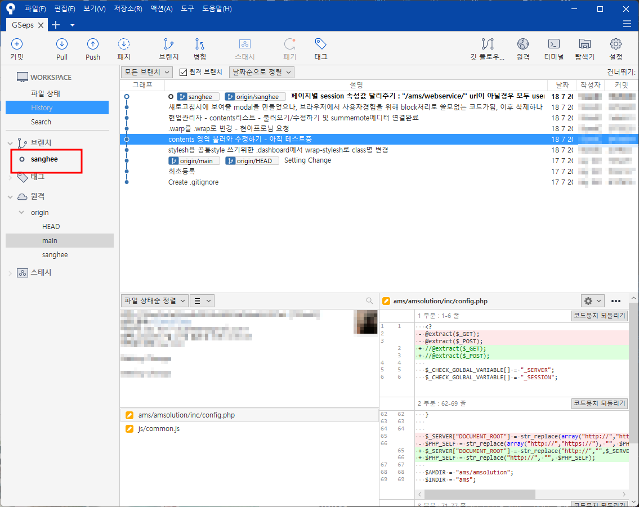This screenshot has width=639, height=507.
Task: Collapse the origin remote tree node
Action: tap(21, 212)
